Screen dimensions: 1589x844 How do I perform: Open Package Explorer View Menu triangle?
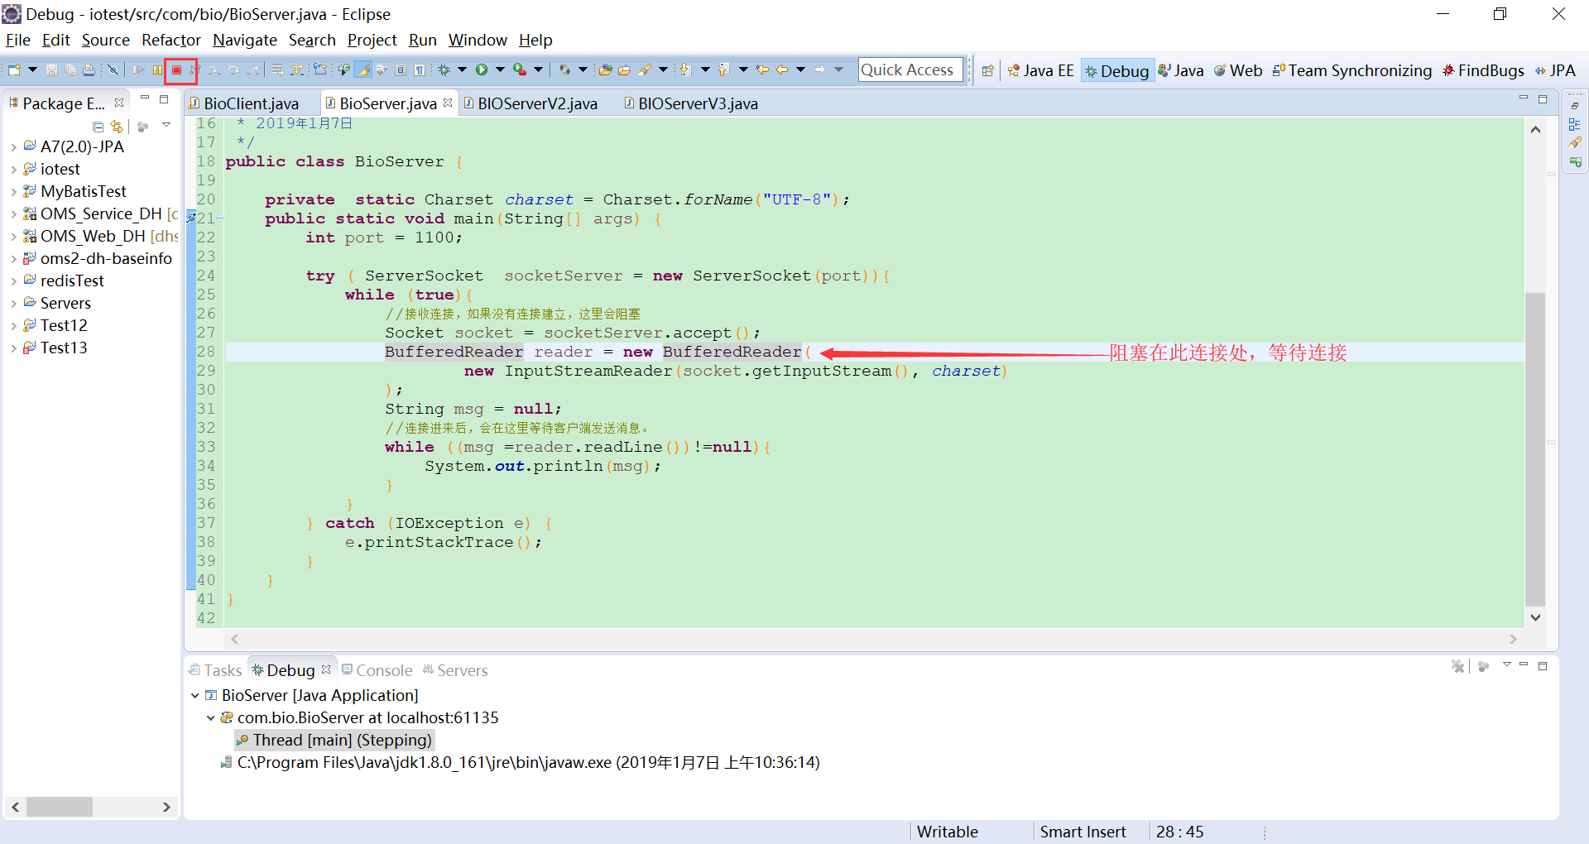(x=166, y=125)
